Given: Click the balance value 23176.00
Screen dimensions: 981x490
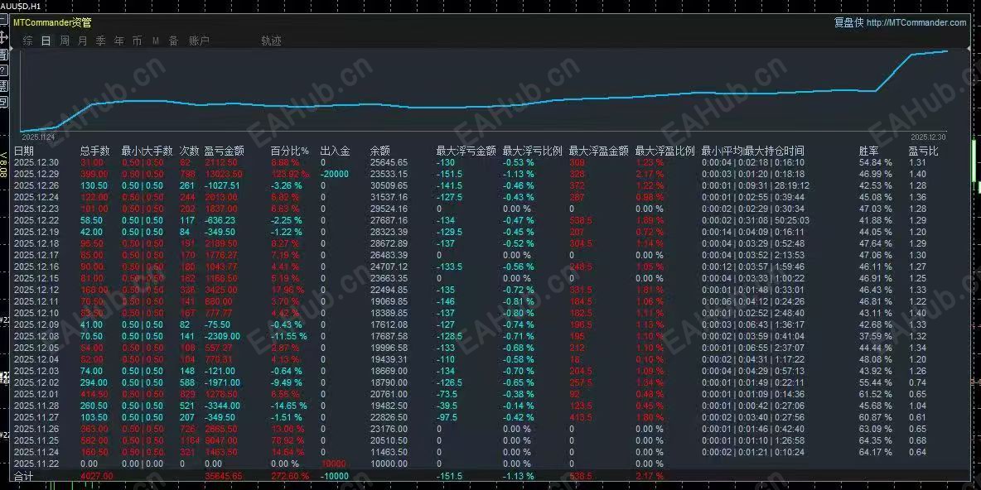Looking at the screenshot, I should [389, 429].
